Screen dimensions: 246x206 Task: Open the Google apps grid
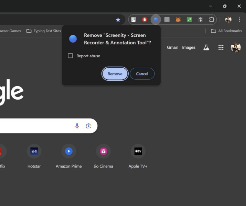point(221,47)
